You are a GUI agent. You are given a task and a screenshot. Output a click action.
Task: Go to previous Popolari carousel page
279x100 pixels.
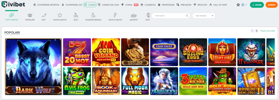coord(252,31)
